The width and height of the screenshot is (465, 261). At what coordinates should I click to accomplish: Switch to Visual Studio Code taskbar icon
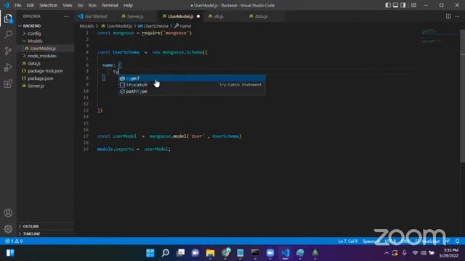pyautogui.click(x=286, y=253)
